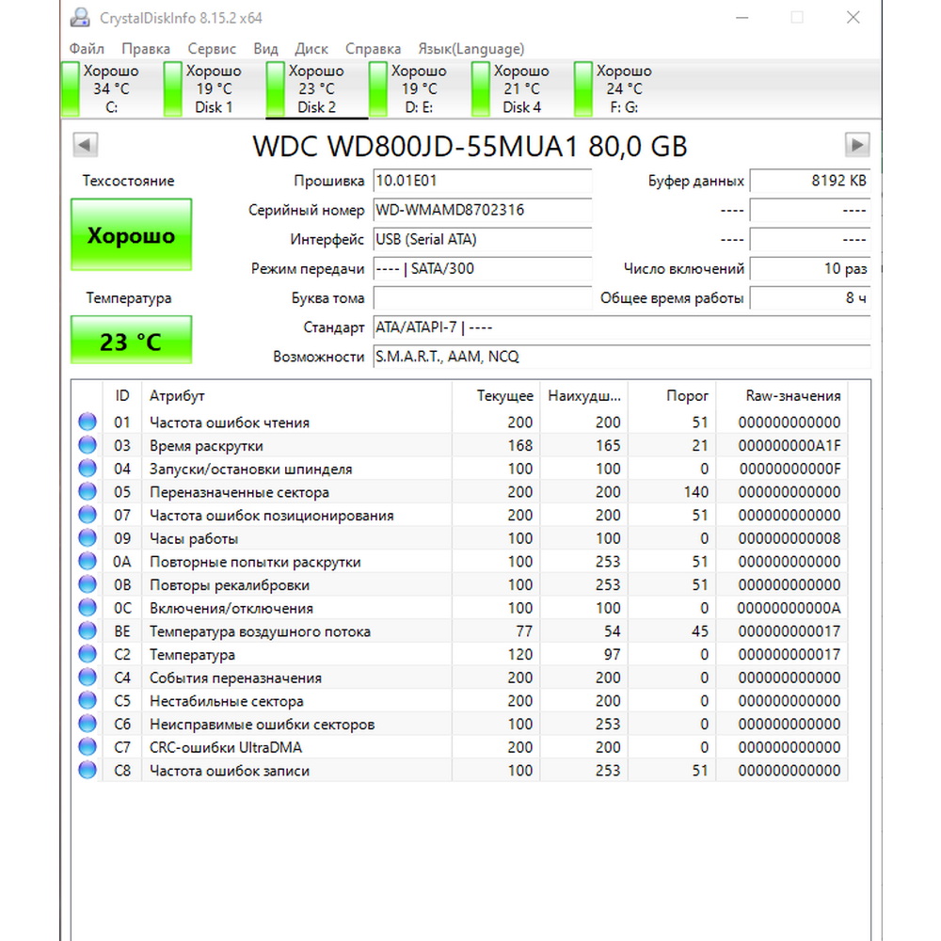This screenshot has width=941, height=941.
Task: Open the Сервис menu
Action: [x=212, y=49]
